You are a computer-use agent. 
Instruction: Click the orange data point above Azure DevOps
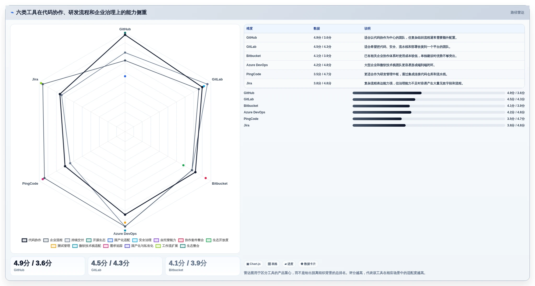125,223
